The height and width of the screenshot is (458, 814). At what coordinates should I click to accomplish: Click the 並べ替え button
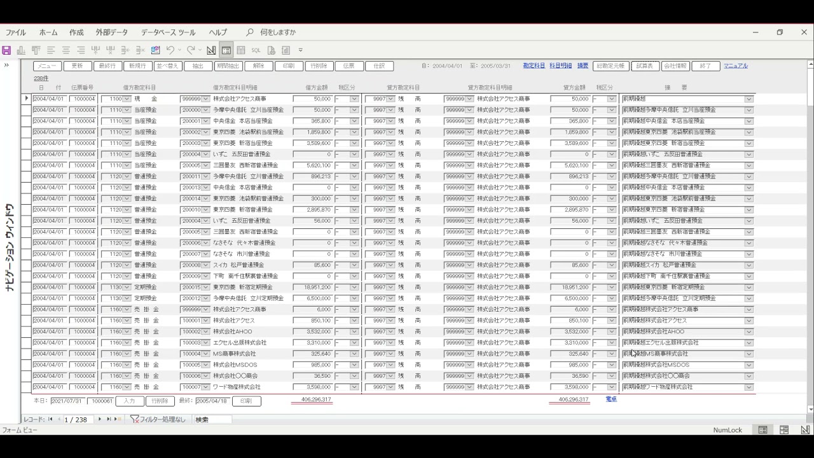click(x=168, y=66)
